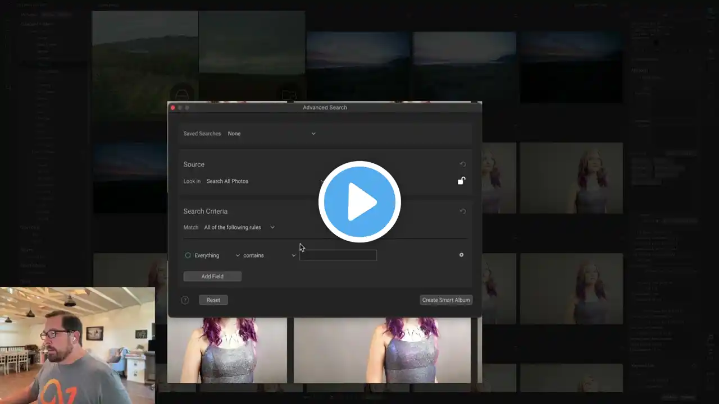Click Create Smart Album button
The image size is (719, 404).
pos(446,300)
